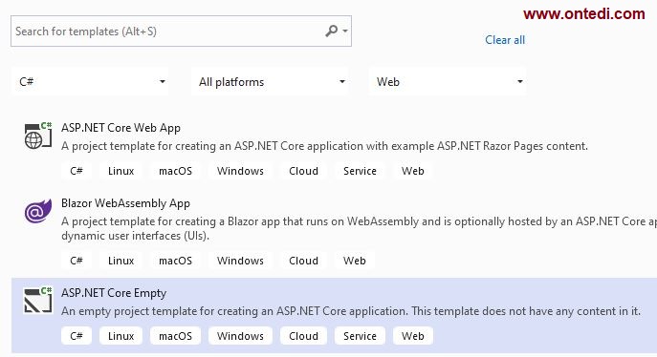Viewport: 657px width, 357px height.
Task: Open the Web project type dropdown
Action: pos(448,81)
